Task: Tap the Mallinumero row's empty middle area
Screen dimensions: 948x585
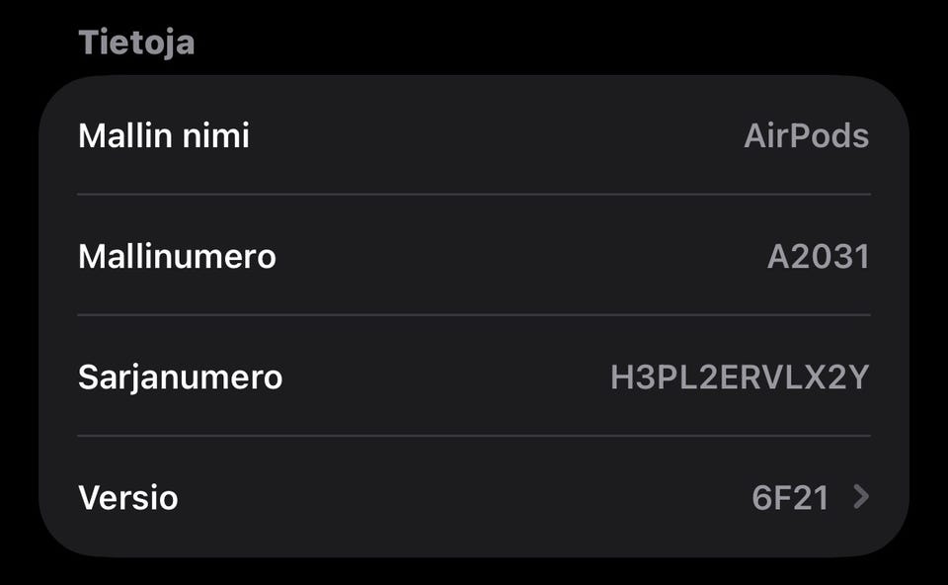Action: pyautogui.click(x=513, y=257)
